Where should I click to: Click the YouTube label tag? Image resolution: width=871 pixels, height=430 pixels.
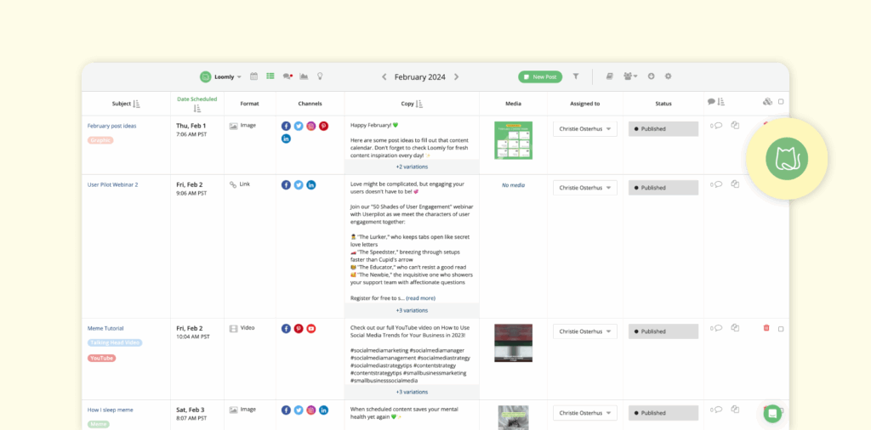(x=102, y=359)
